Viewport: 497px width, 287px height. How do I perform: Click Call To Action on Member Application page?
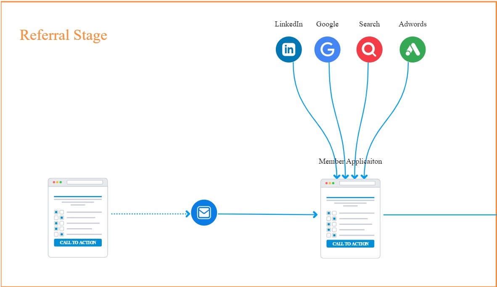[x=350, y=244]
